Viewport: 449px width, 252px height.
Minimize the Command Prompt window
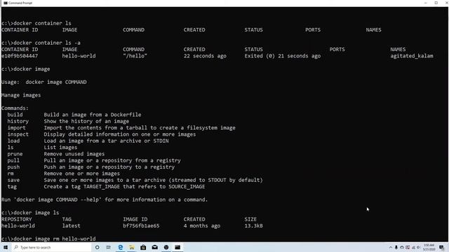[426, 3]
